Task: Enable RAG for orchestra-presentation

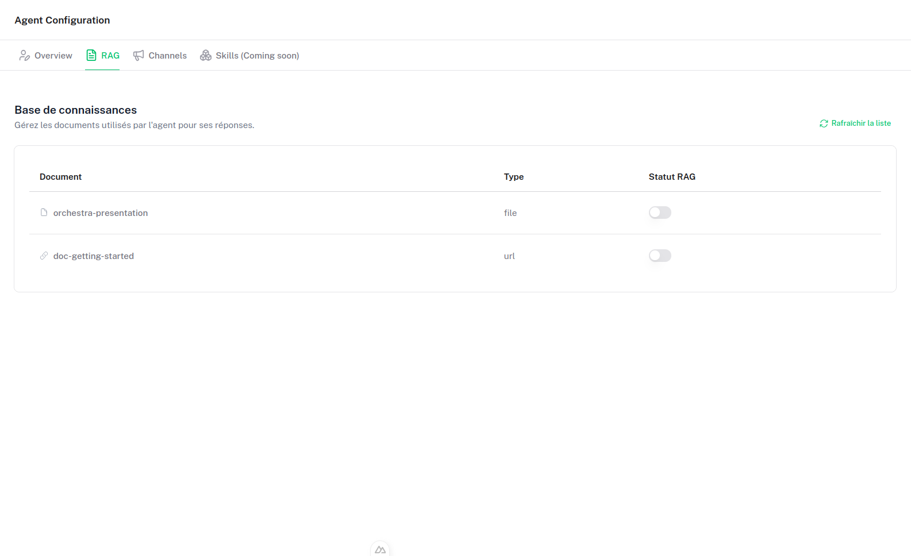Action: (660, 213)
